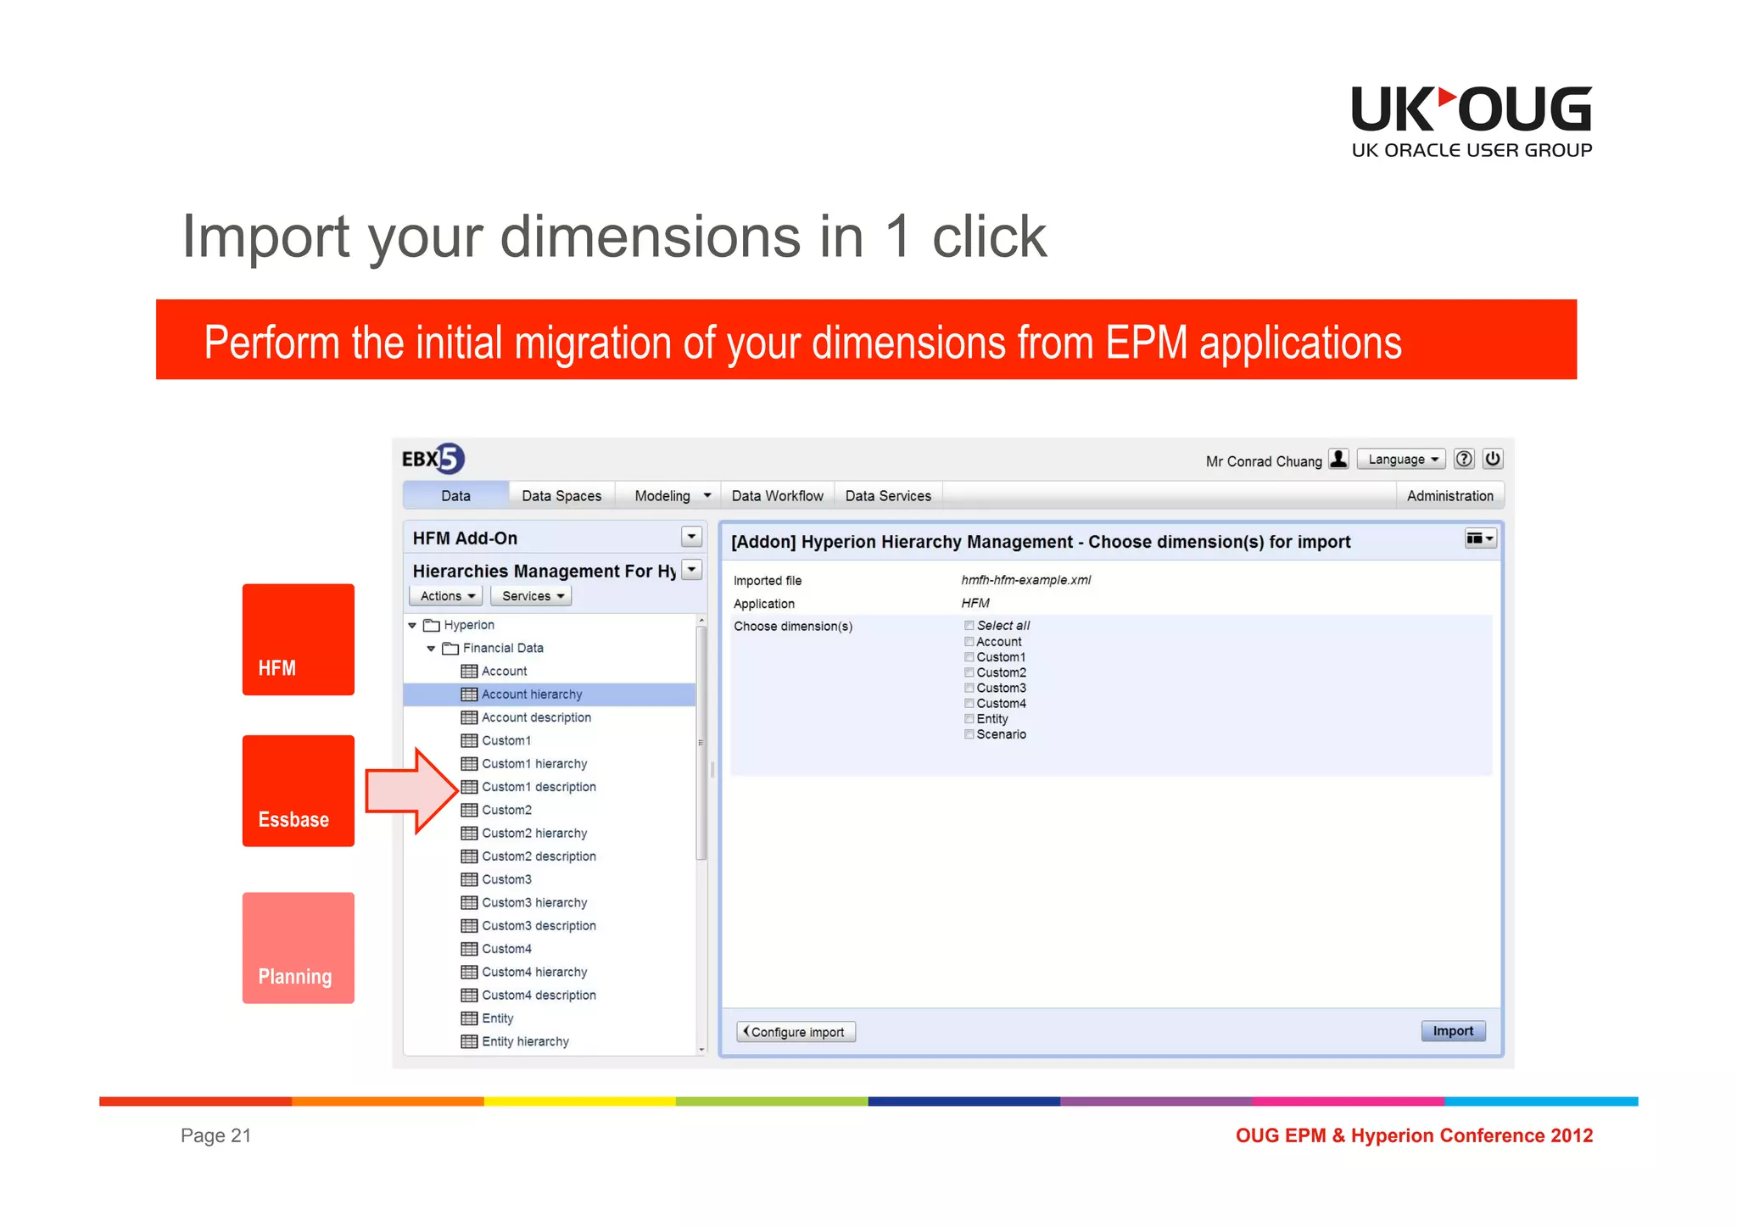Click table icon for Custom1
Image resolution: width=1737 pixels, height=1227 pixels.
pyautogui.click(x=469, y=741)
